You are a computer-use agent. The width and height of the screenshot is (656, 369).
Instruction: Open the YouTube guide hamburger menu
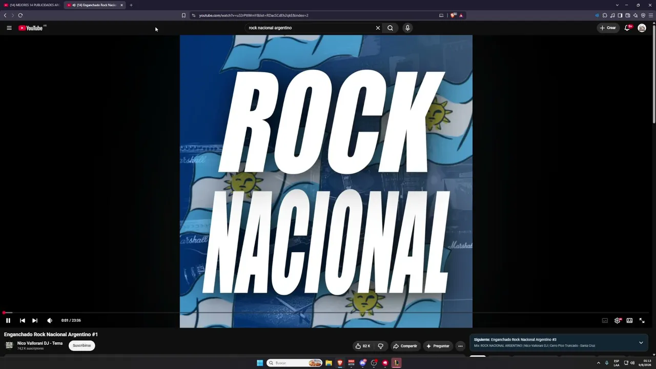tap(9, 28)
